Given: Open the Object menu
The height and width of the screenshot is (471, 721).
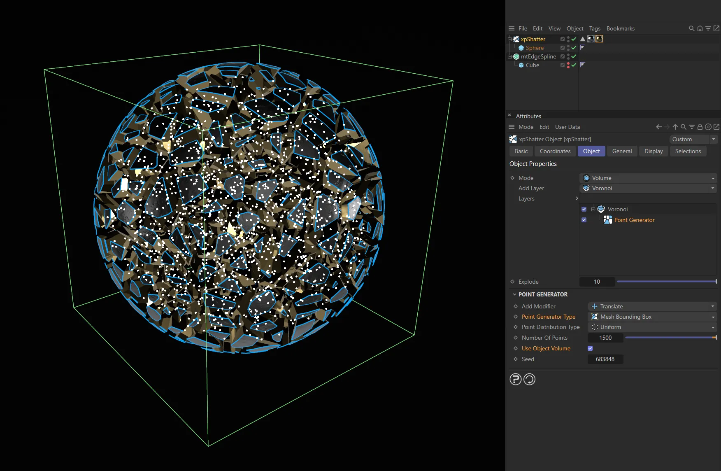Looking at the screenshot, I should tap(575, 28).
